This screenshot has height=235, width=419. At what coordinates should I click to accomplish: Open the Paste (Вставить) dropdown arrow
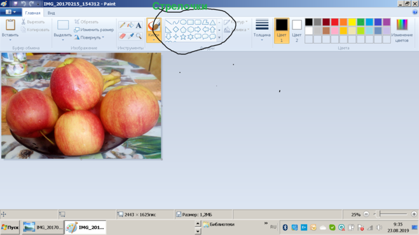[10, 40]
